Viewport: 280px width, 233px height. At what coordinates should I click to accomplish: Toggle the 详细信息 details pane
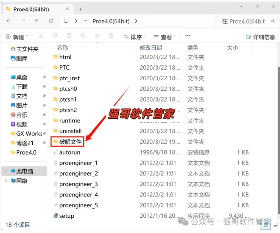click(260, 37)
